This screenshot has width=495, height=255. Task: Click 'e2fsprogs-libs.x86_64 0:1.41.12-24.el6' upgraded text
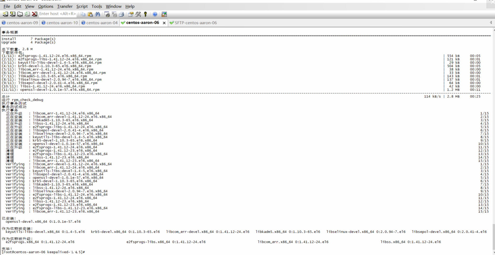pos(166,242)
